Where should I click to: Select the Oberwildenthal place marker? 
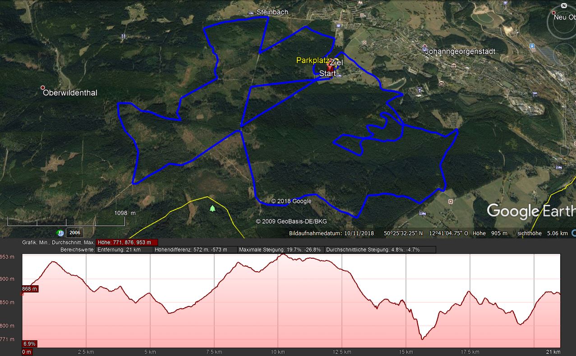43,88
